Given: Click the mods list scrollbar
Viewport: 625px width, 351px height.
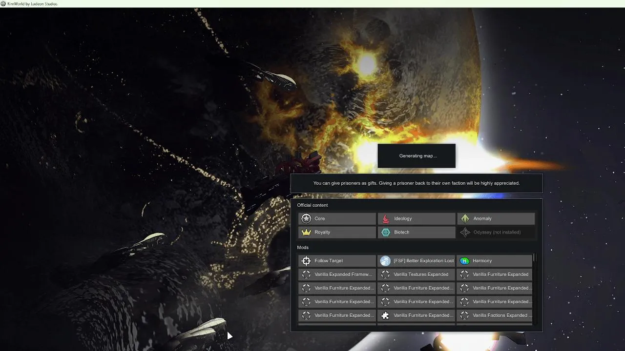Looking at the screenshot, I should 535,257.
